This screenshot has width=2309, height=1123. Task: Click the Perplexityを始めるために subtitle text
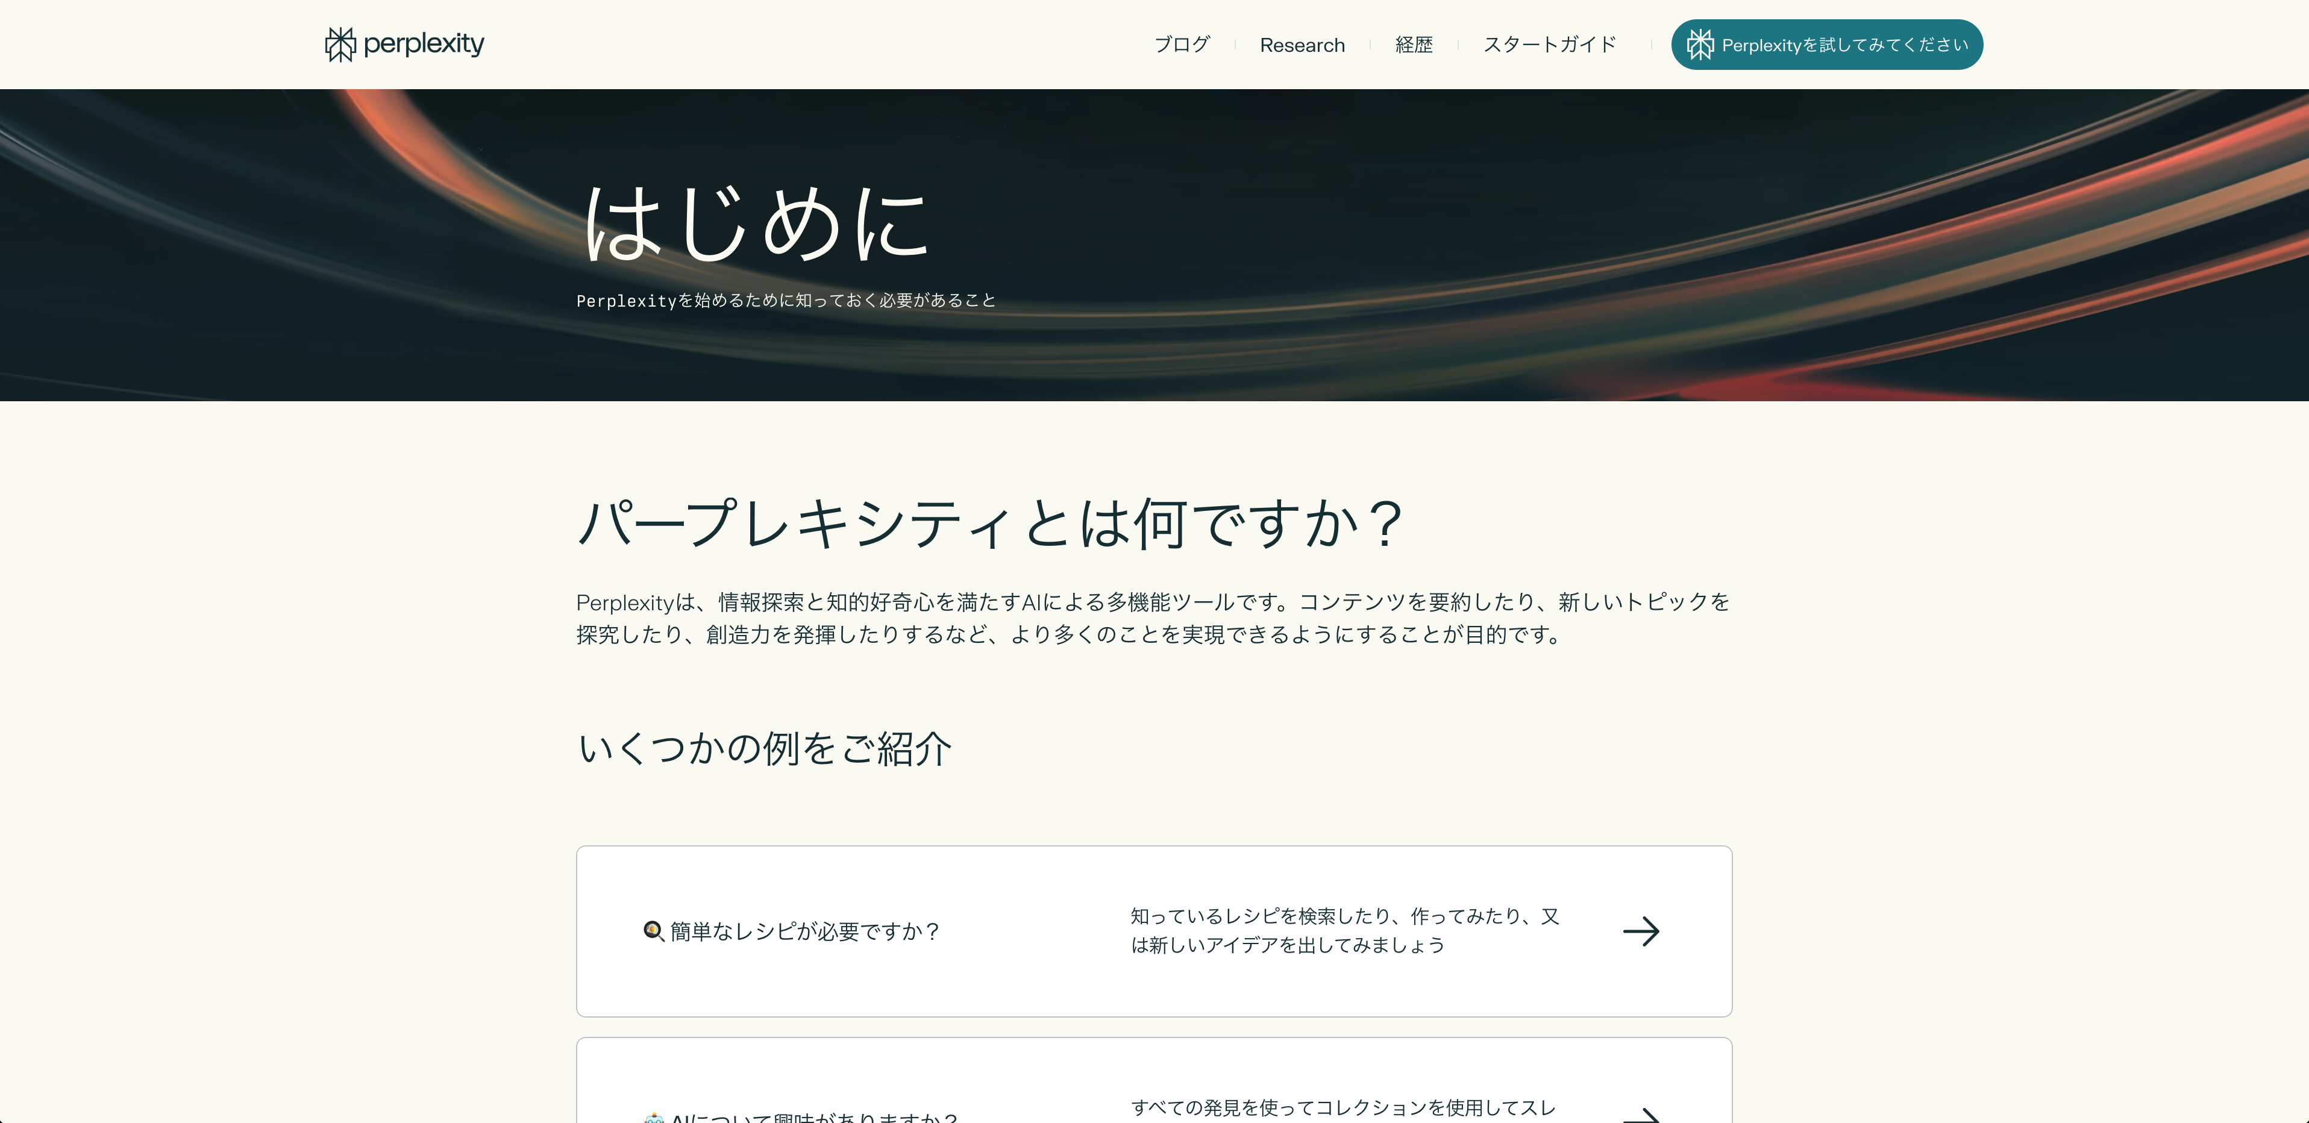point(785,300)
